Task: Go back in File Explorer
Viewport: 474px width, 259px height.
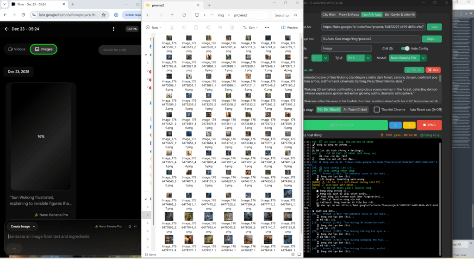Action: pos(148,15)
